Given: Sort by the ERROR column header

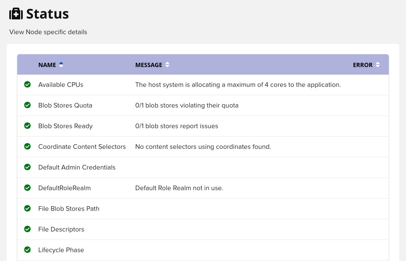Looking at the screenshot, I should 363,65.
